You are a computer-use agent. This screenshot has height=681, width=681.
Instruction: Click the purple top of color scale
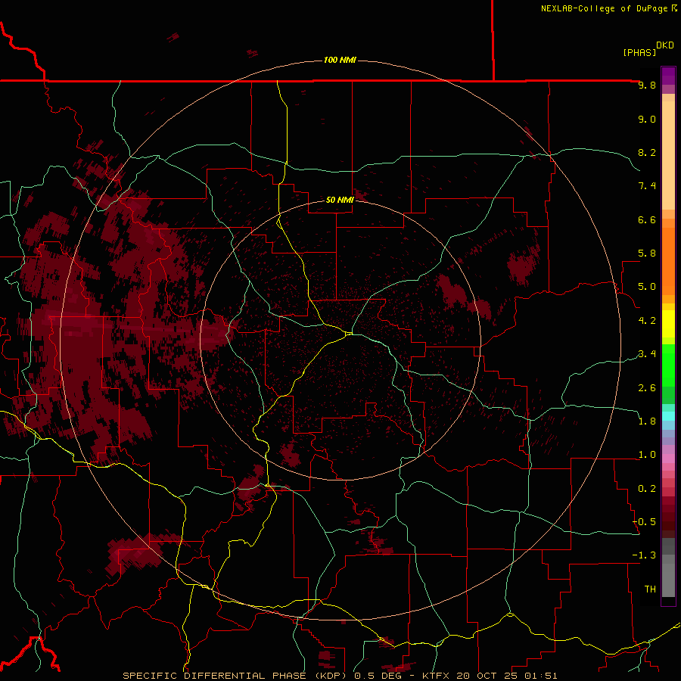(668, 76)
